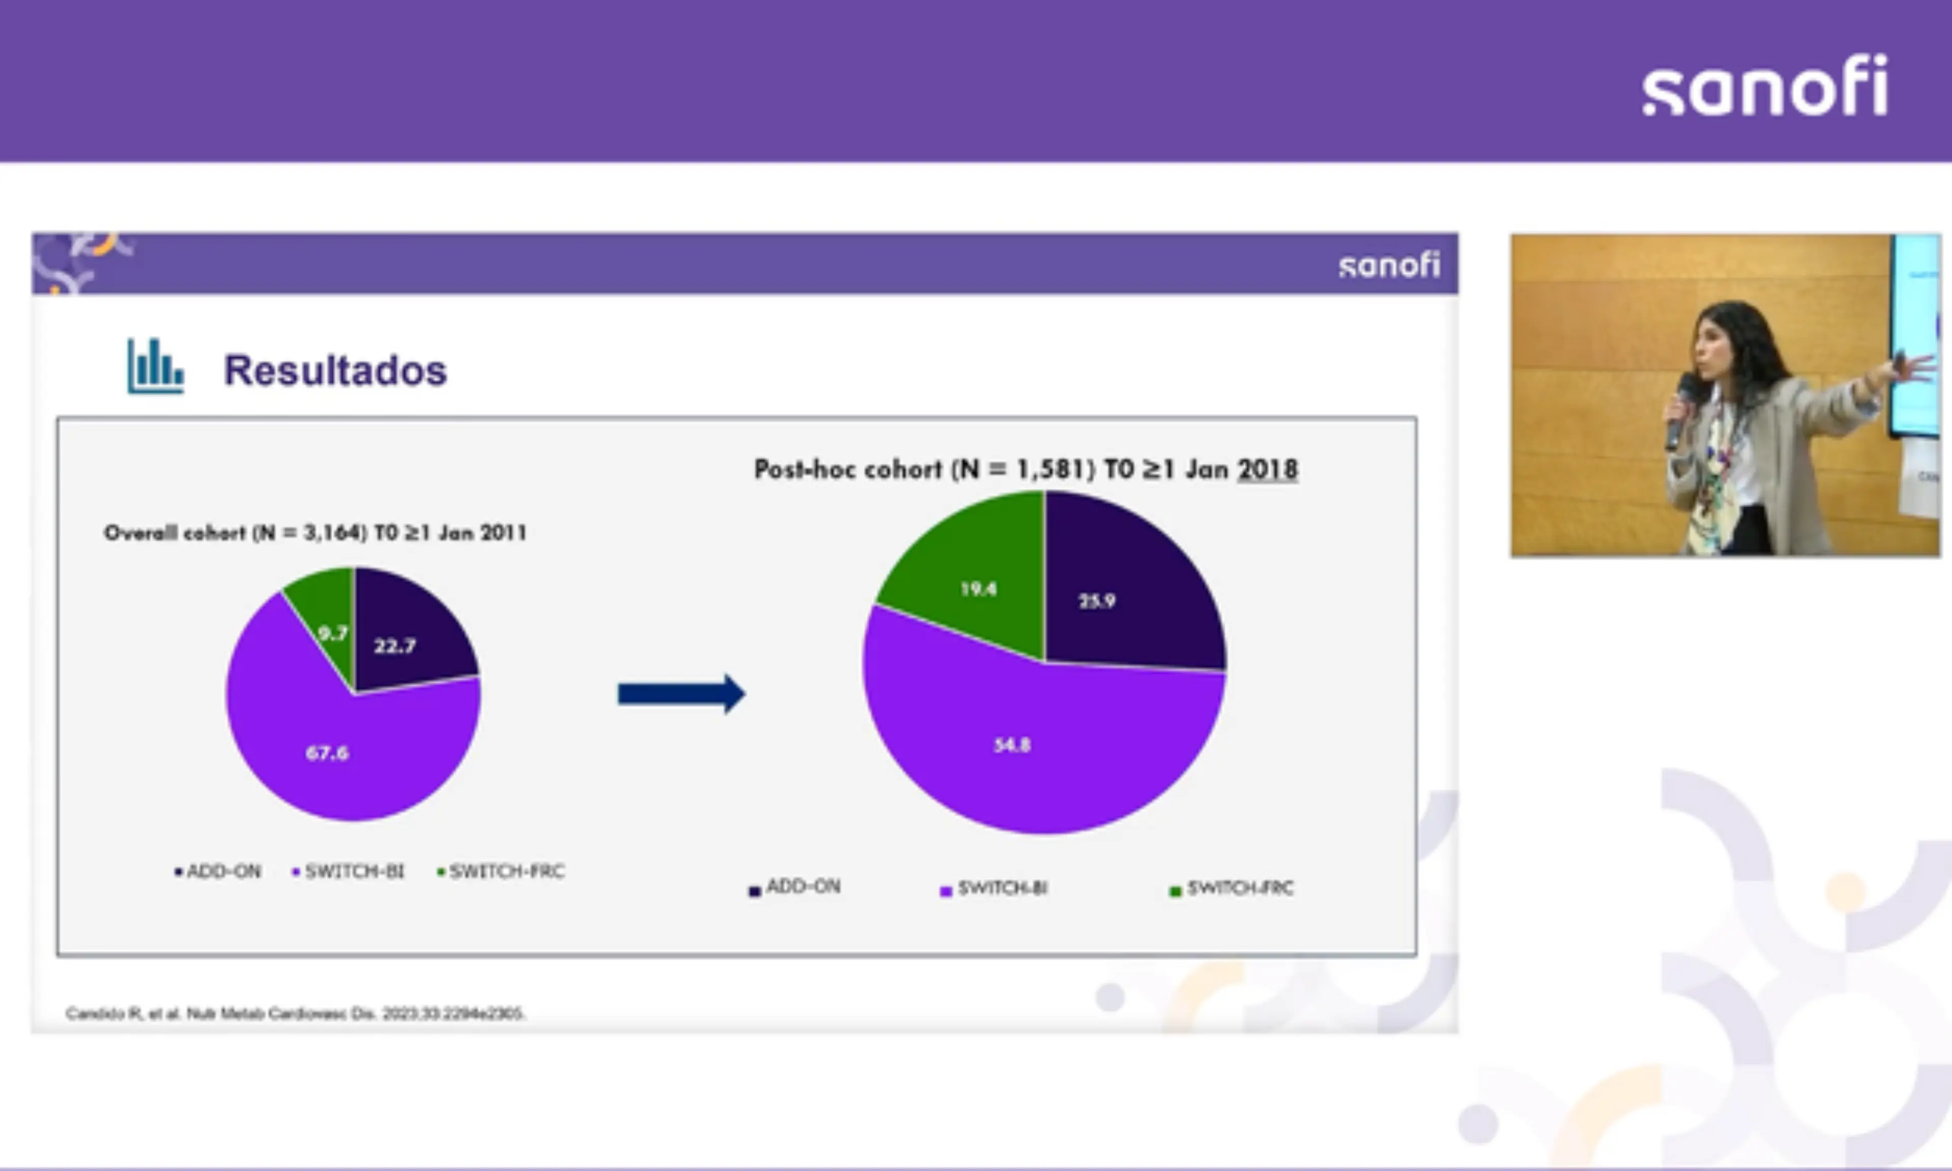Click the ADD-ON legend marker under right pie

[x=754, y=891]
